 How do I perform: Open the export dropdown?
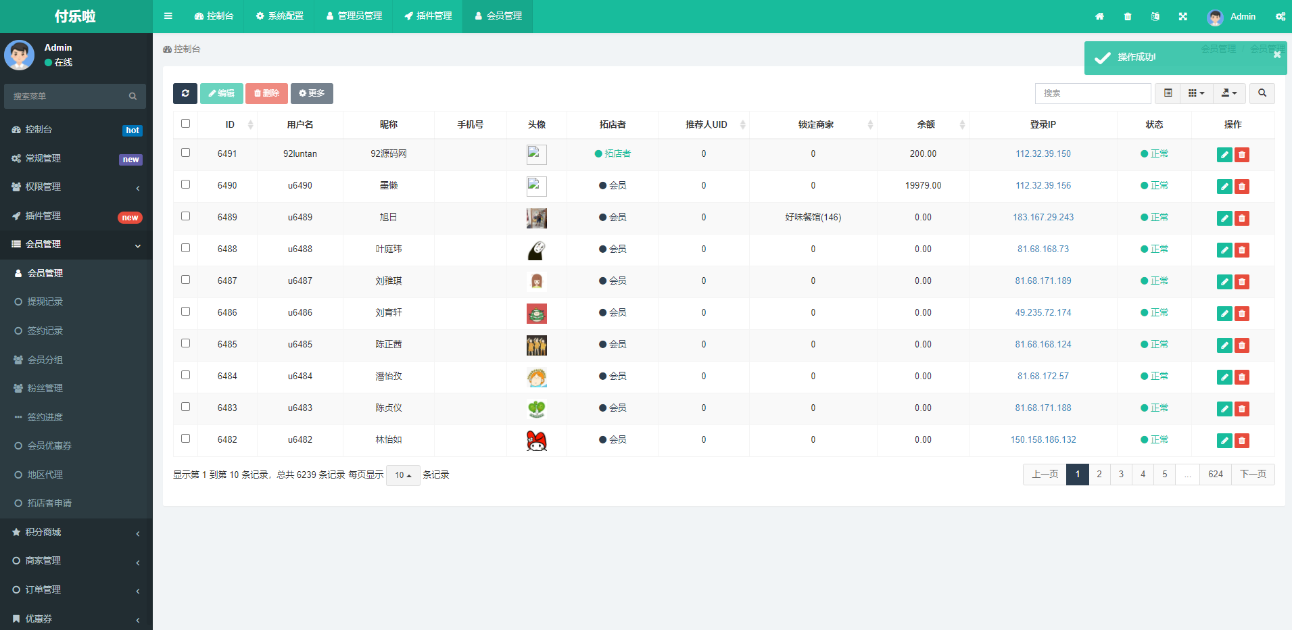[1229, 93]
